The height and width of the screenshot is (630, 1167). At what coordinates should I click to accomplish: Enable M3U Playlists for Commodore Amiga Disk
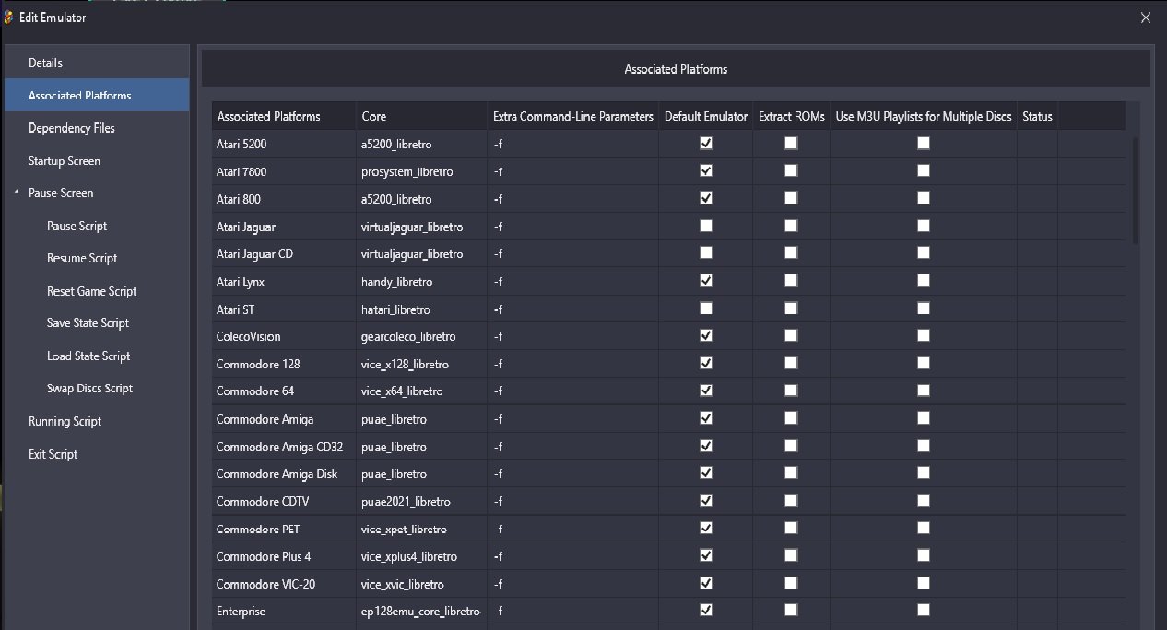click(924, 472)
